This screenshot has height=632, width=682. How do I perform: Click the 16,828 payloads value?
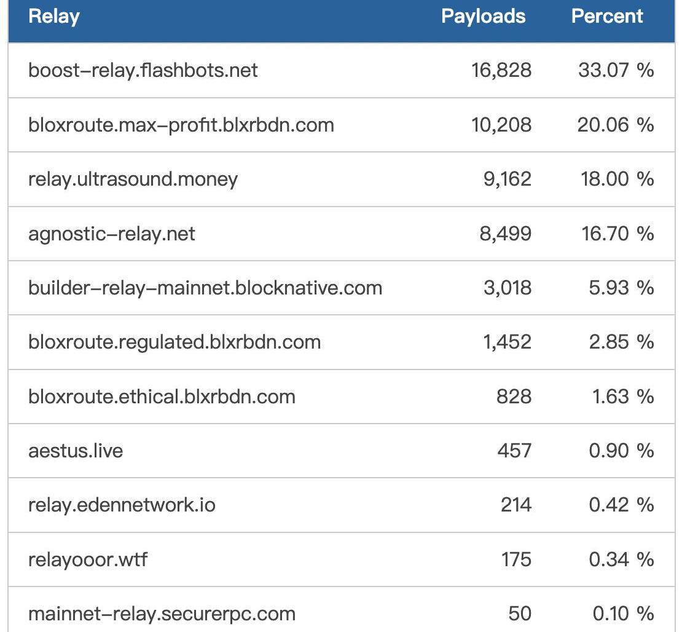coord(501,70)
